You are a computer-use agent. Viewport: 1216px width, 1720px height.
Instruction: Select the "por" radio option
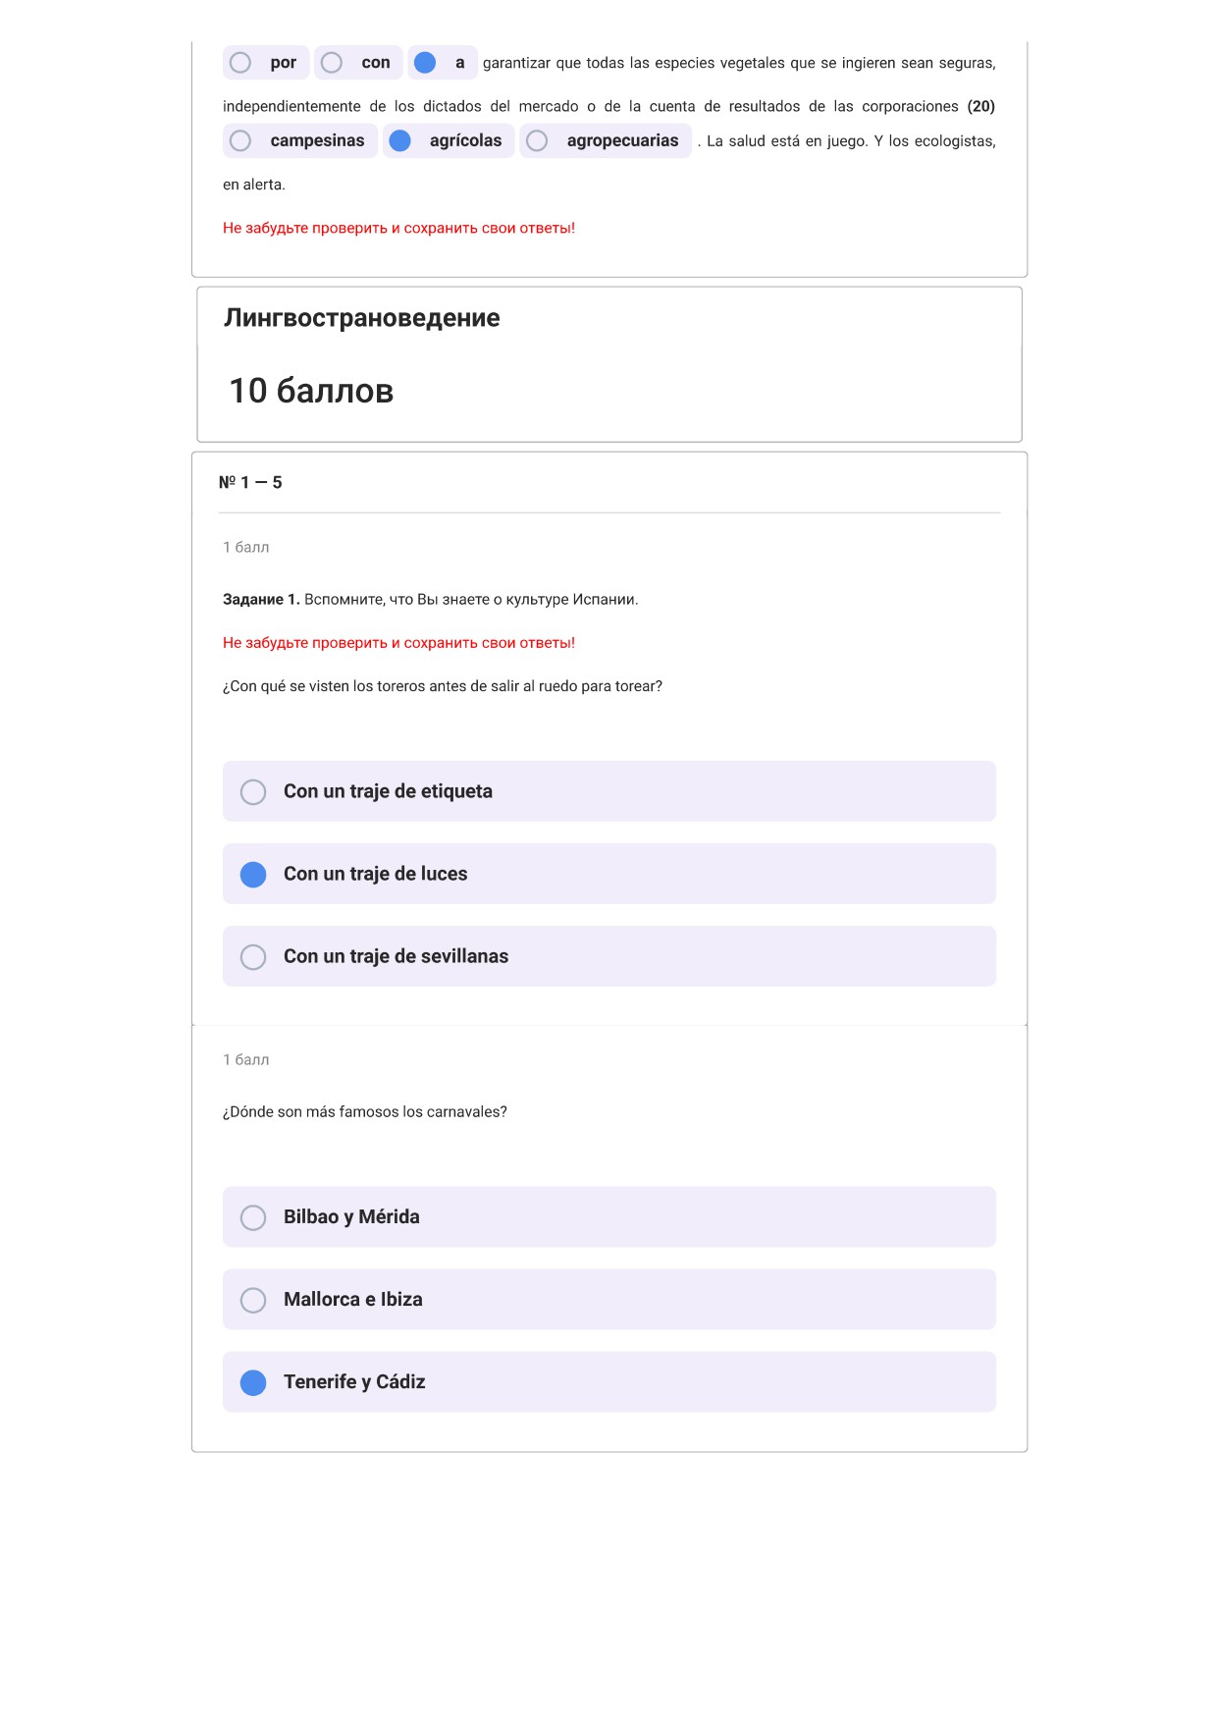[x=266, y=63]
